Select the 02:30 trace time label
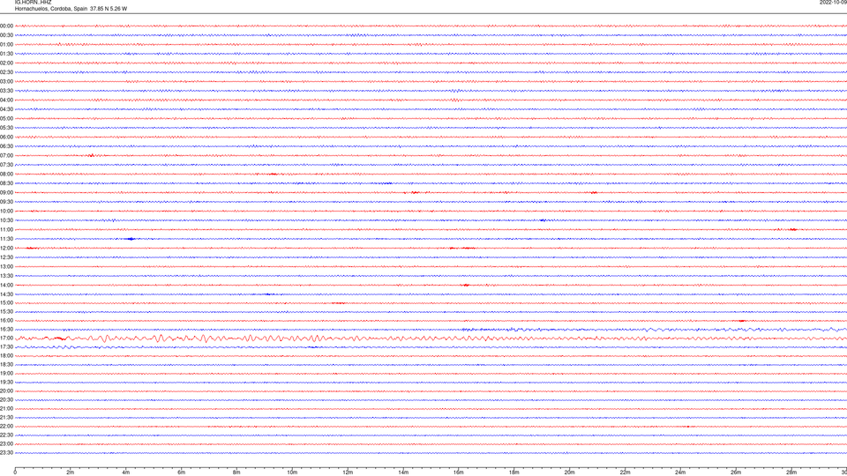Image resolution: width=847 pixels, height=476 pixels. click(6, 72)
